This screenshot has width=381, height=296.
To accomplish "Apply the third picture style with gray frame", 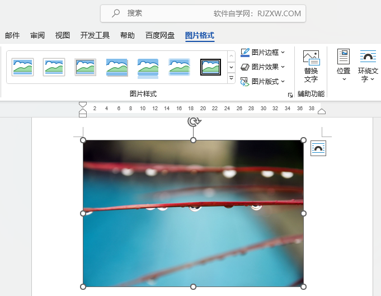I will click(x=85, y=67).
